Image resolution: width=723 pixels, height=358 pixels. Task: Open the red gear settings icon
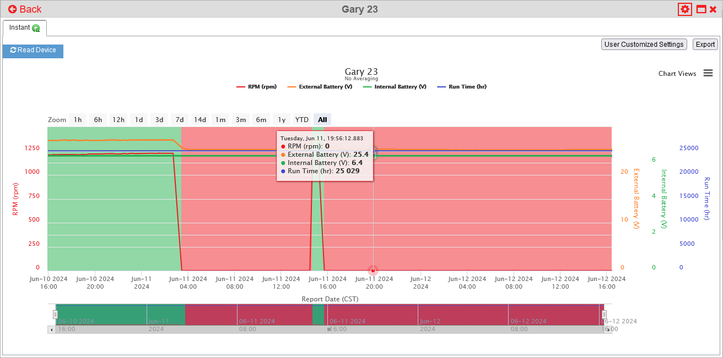685,9
